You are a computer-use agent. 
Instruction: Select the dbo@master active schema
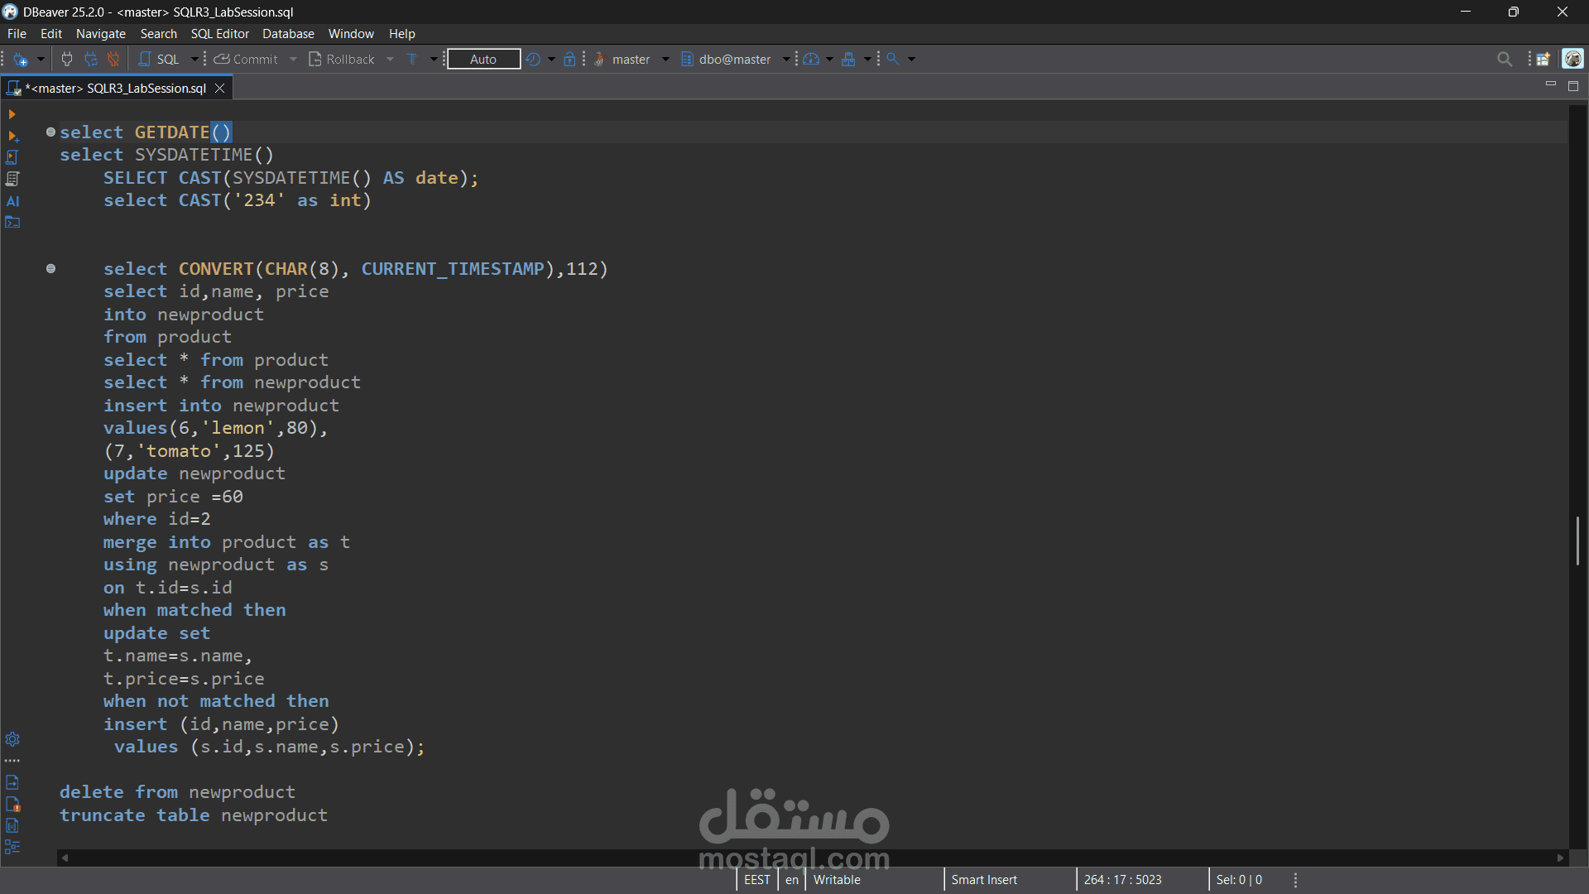click(727, 59)
